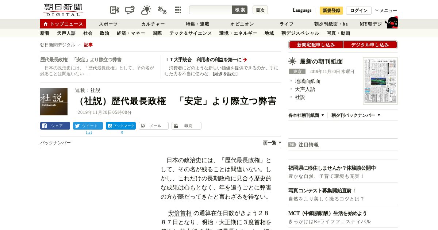
Task: Click the search input field
Action: (x=211, y=10)
